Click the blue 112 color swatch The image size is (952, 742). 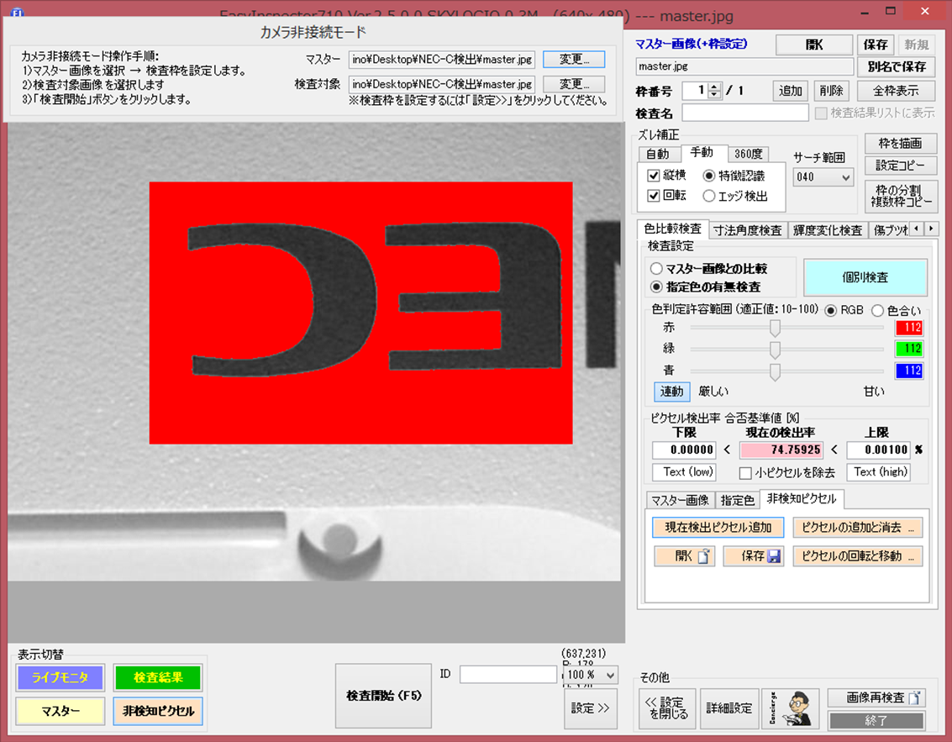pos(909,371)
